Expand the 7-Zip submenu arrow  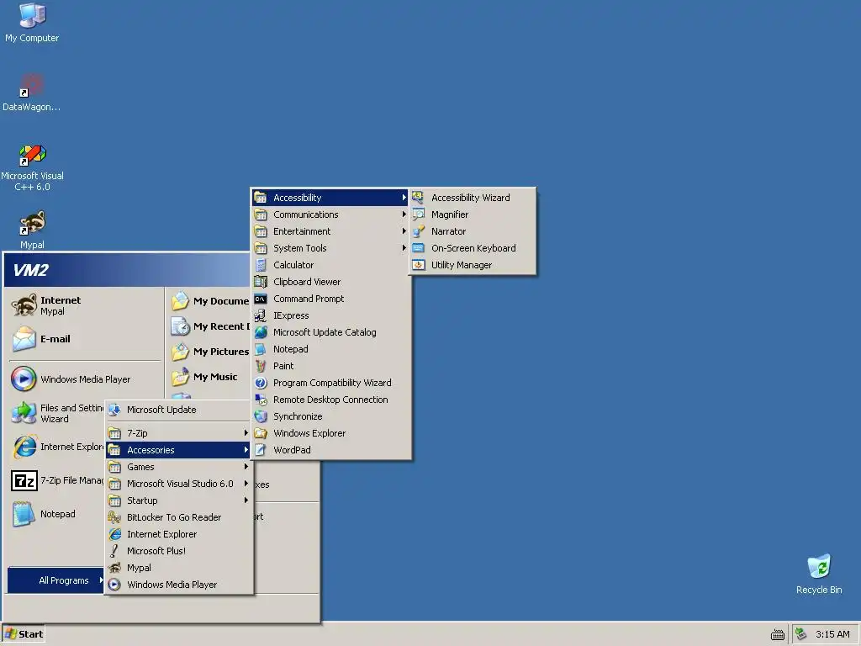point(246,433)
